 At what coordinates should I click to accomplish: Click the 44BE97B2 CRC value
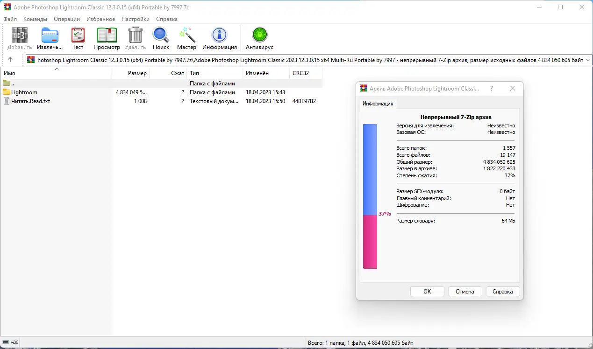click(x=304, y=101)
